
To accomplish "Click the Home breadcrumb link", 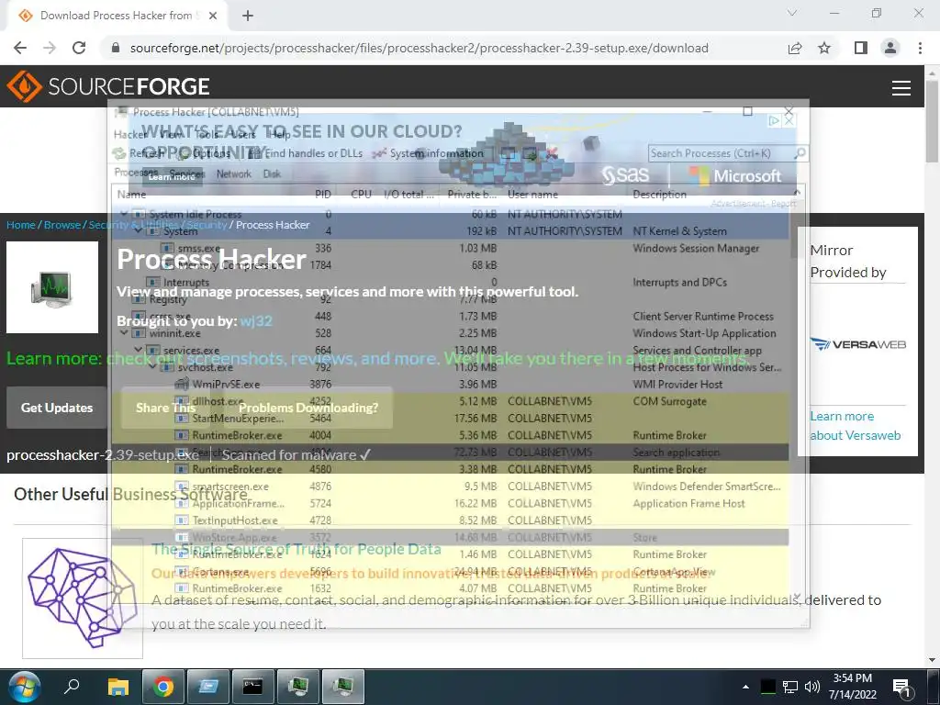I will (x=21, y=225).
